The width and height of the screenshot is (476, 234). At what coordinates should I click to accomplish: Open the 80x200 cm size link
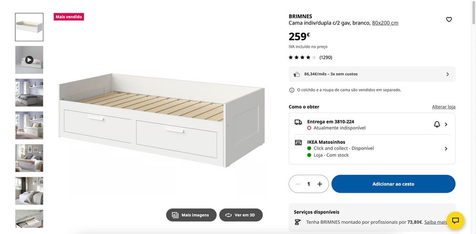385,23
